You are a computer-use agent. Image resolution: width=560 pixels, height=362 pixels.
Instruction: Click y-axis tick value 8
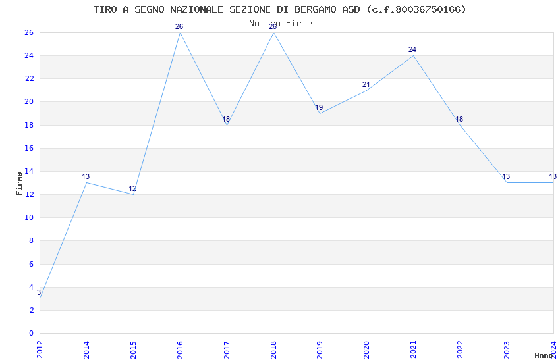(31, 241)
